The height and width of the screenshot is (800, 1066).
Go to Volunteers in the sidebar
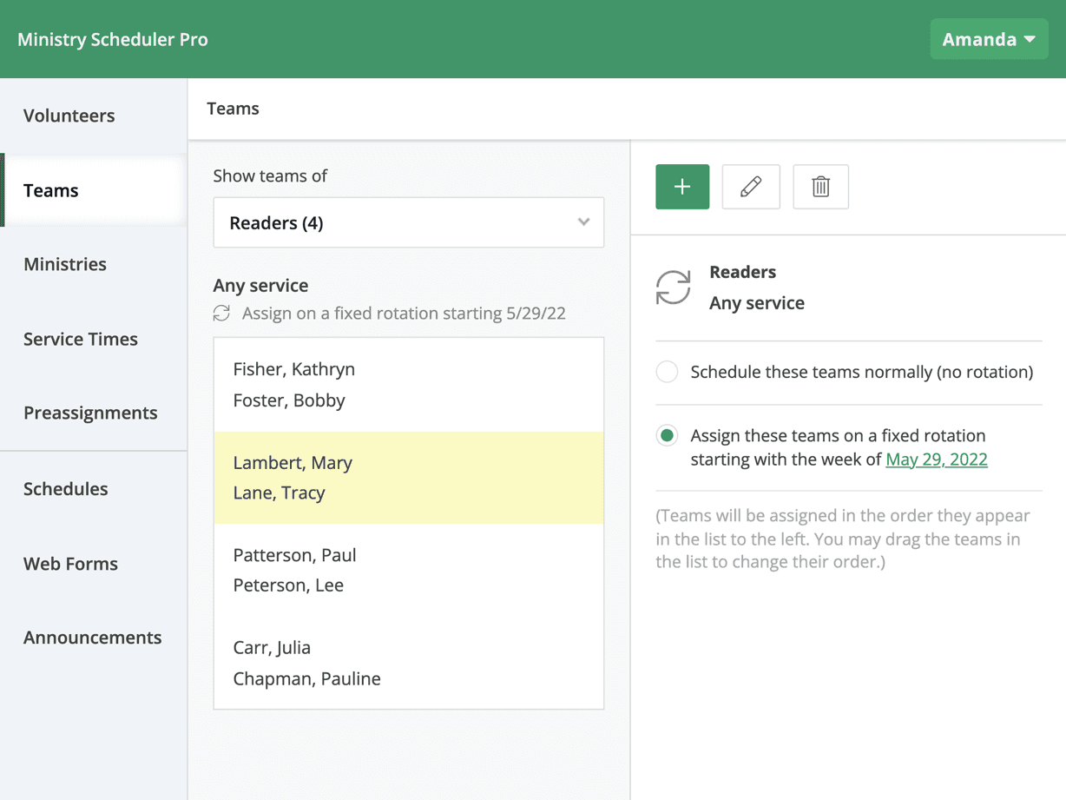tap(94, 116)
